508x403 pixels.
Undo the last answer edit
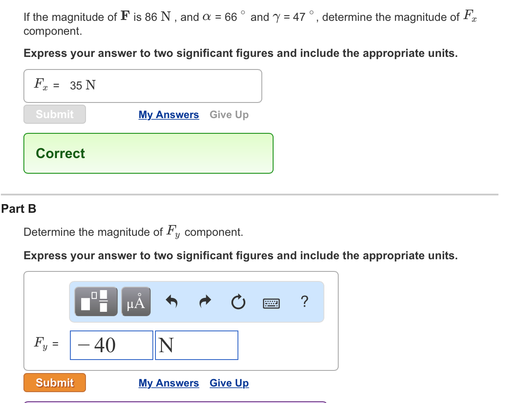click(172, 301)
